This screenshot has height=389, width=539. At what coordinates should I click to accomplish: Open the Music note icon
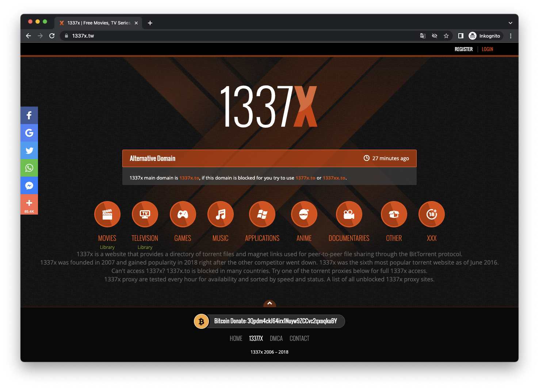[221, 214]
